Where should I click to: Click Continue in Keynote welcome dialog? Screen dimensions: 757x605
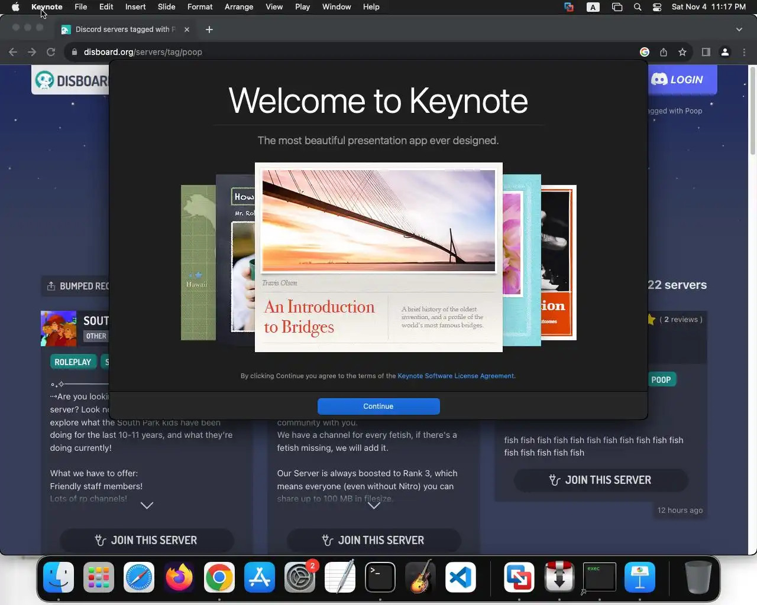tap(378, 406)
